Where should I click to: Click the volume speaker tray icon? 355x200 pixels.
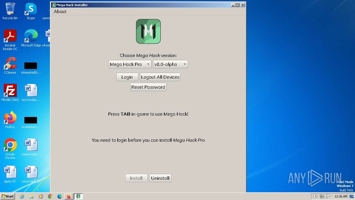click(x=315, y=196)
